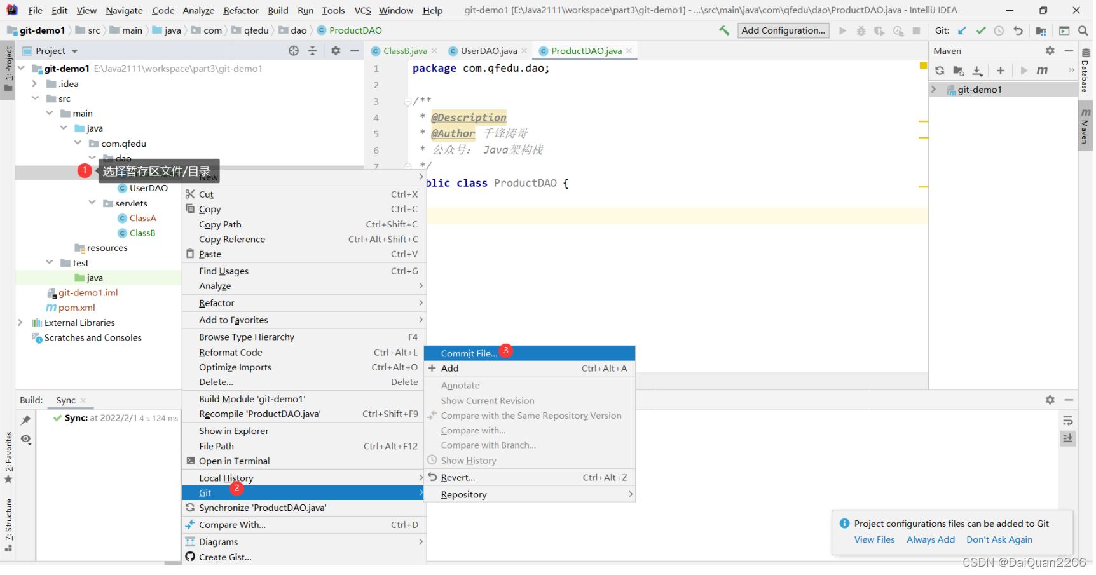Collapse the main folder in tree
Viewport: 1096px width, 575px height.
pyautogui.click(x=49, y=113)
